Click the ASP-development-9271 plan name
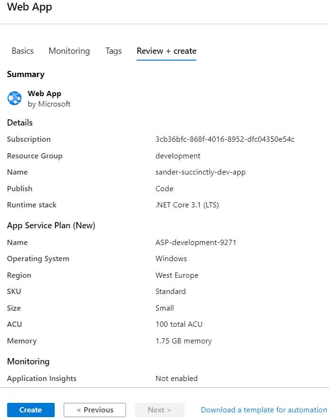This screenshot has height=420, width=329. (196, 242)
